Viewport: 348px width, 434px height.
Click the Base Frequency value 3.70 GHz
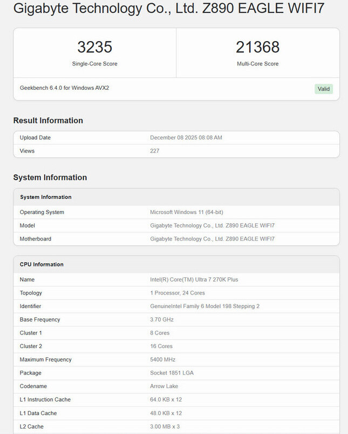161,319
